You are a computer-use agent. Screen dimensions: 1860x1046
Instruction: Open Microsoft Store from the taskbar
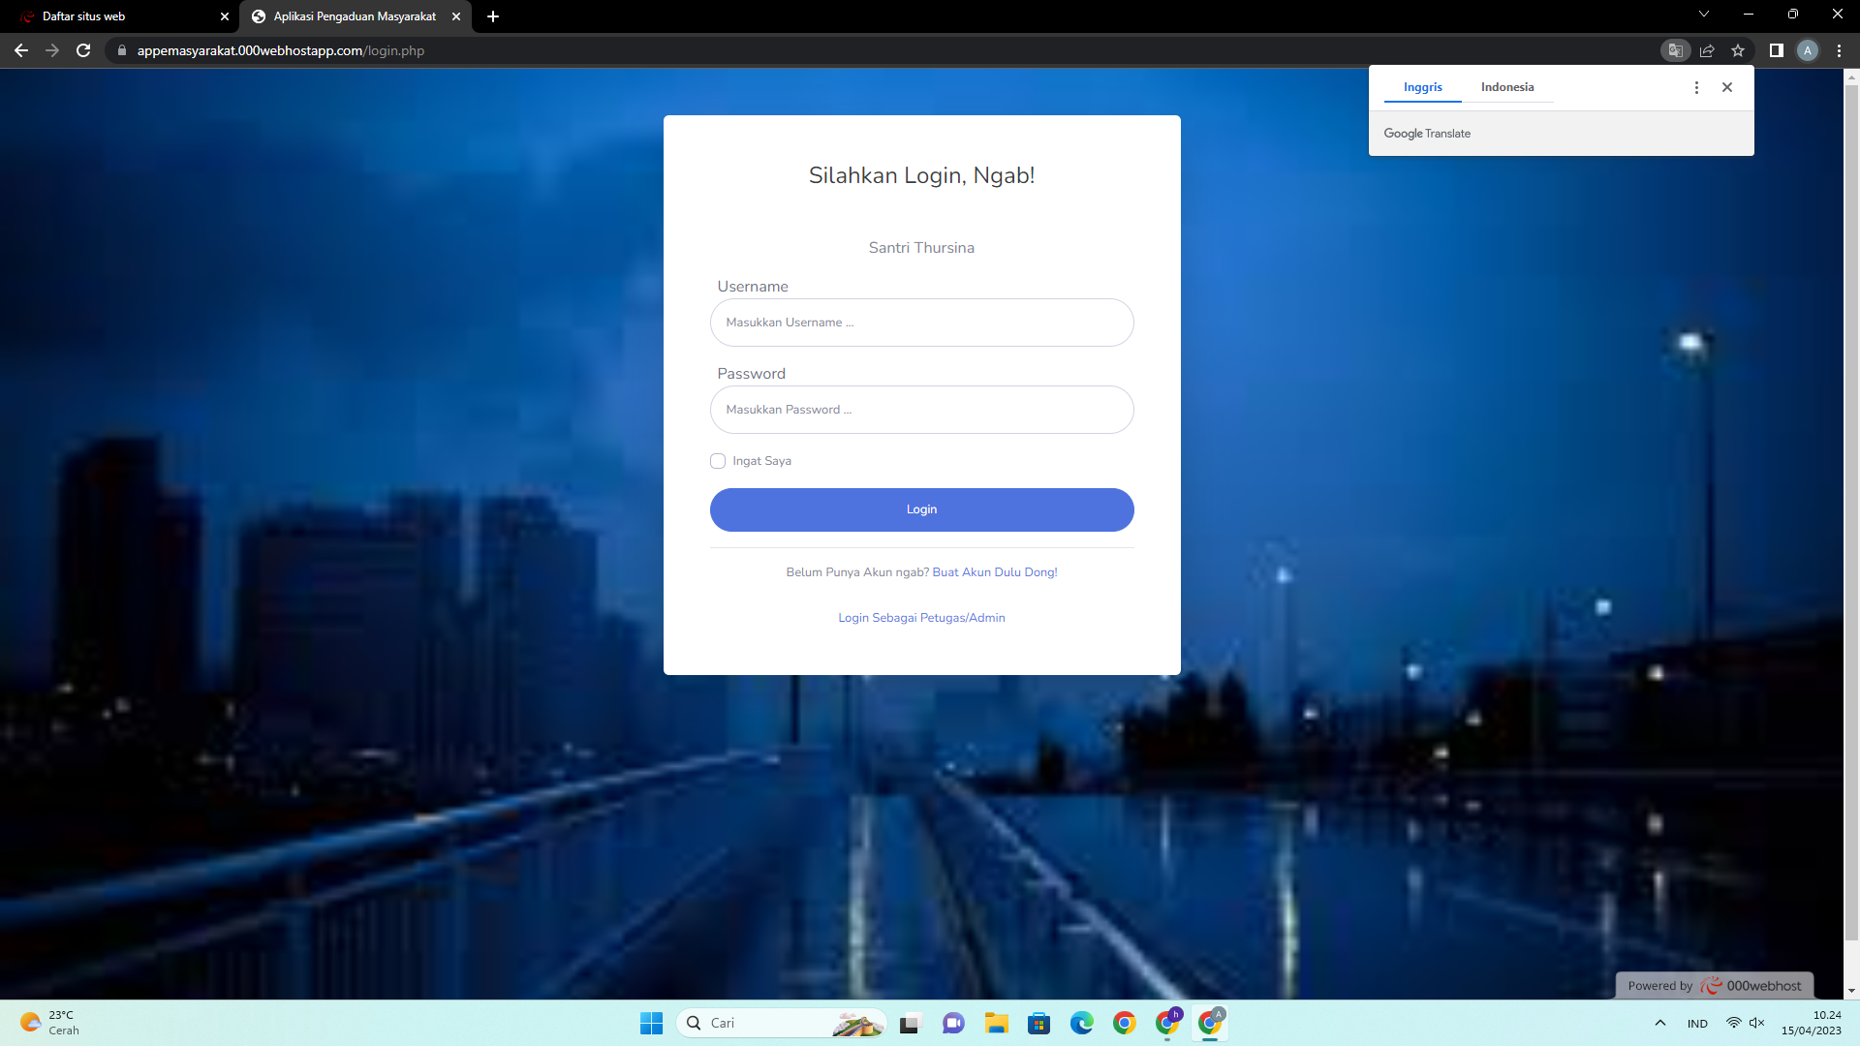click(1038, 1023)
